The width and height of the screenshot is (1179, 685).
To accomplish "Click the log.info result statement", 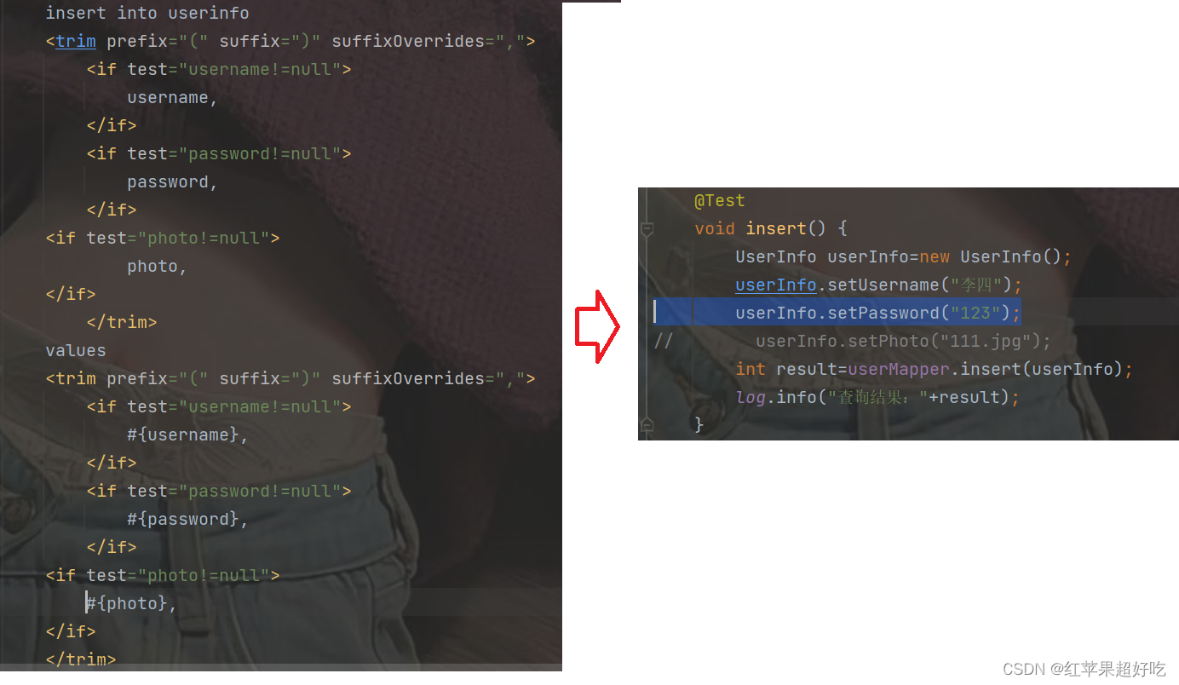I will click(x=877, y=397).
